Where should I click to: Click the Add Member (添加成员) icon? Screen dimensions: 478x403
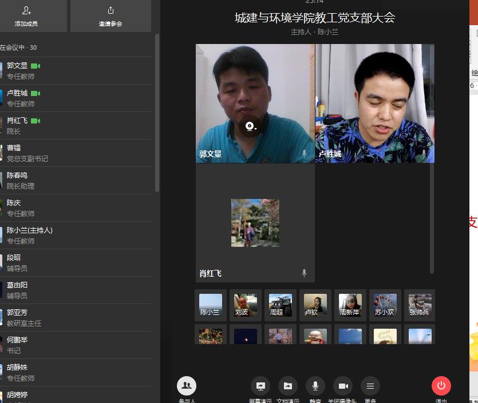tap(26, 11)
